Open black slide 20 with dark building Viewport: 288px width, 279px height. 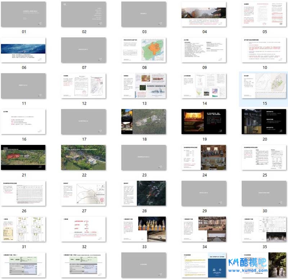[x=264, y=122]
